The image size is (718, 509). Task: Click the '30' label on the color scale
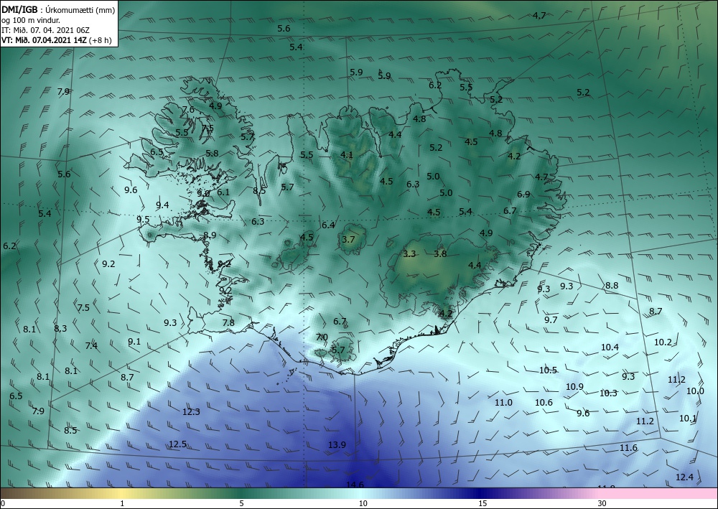[x=602, y=503]
